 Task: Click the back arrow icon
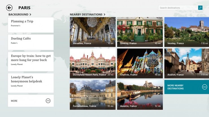click(9, 8)
